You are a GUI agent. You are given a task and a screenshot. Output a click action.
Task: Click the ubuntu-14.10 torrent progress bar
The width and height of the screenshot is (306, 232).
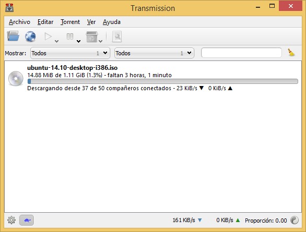pos(163,81)
